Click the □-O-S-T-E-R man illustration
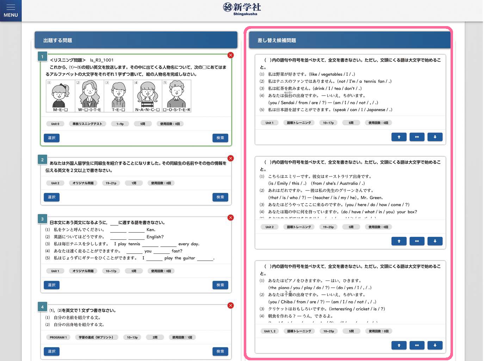Image resolution: width=484 pixels, height=361 pixels. (x=176, y=96)
